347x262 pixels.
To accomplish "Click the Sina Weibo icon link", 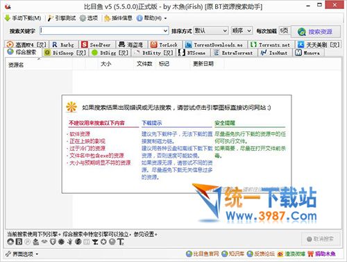I will pos(280,254).
